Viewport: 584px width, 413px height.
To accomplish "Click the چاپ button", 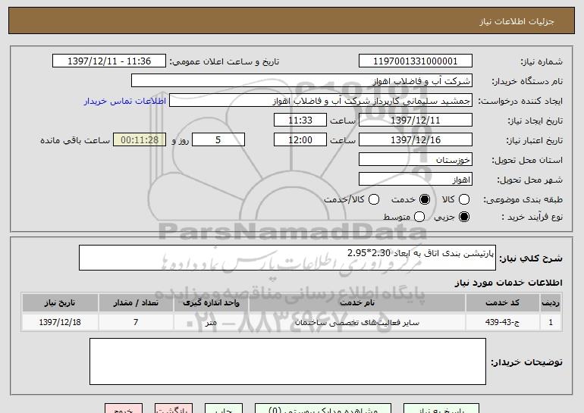I will [x=224, y=408].
